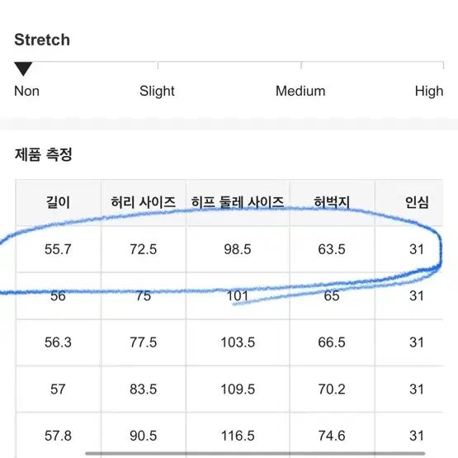Click the 98.5 hip size cell
The width and height of the screenshot is (458, 458).
pos(238,249)
